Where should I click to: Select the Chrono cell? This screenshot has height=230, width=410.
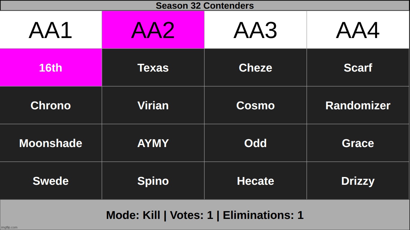(x=51, y=105)
